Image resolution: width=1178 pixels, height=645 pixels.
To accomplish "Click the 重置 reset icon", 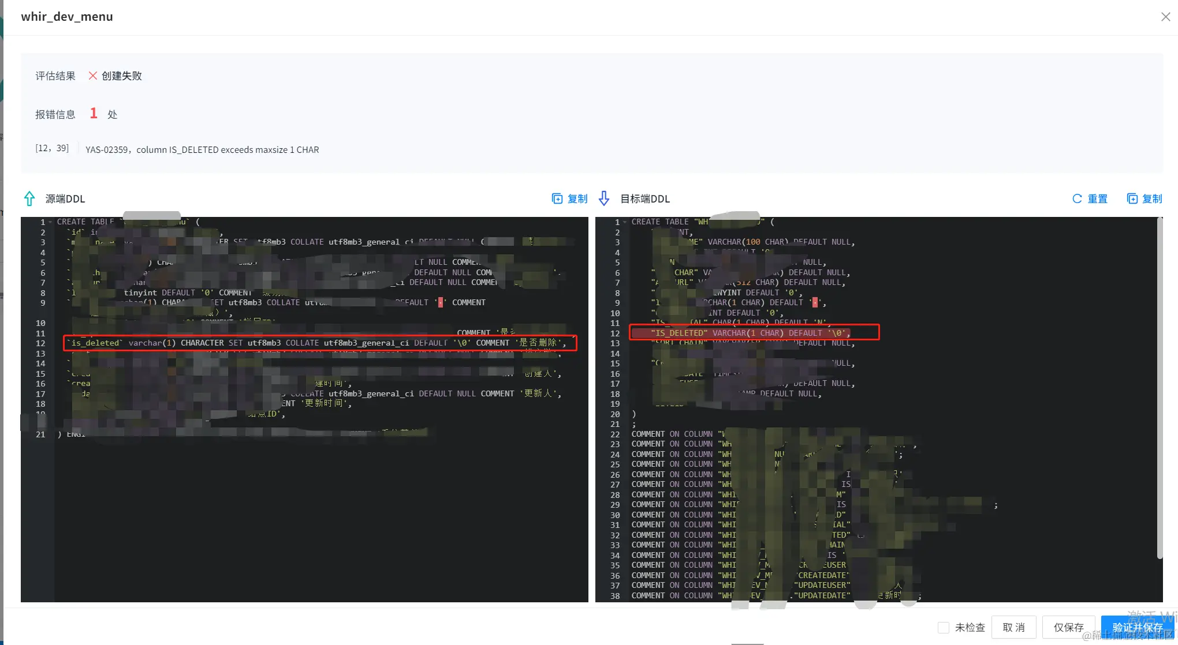I will [1077, 198].
